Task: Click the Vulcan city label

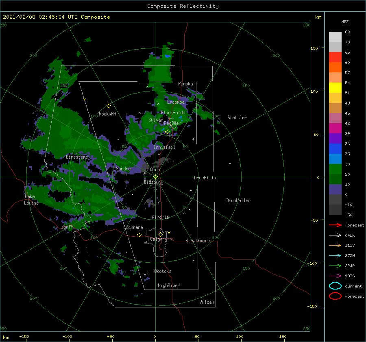Action: (x=207, y=302)
